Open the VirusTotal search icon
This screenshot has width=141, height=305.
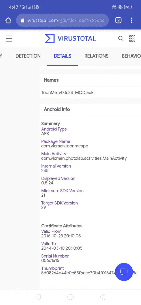[x=121, y=38]
